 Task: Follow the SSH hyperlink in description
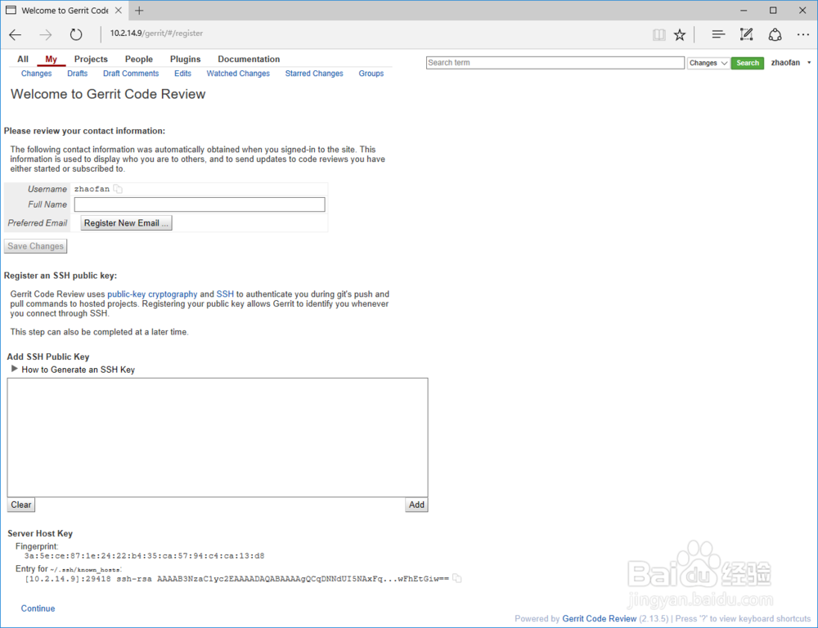point(225,294)
